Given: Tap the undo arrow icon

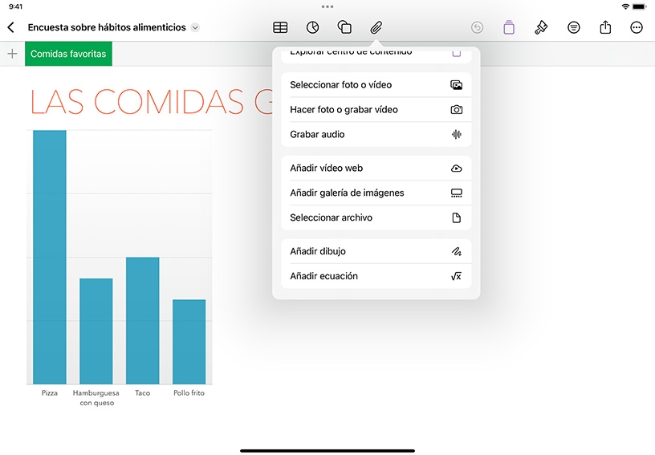Looking at the screenshot, I should (477, 27).
